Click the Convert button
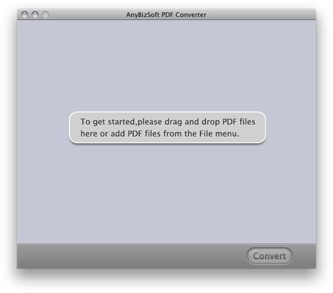 point(269,256)
